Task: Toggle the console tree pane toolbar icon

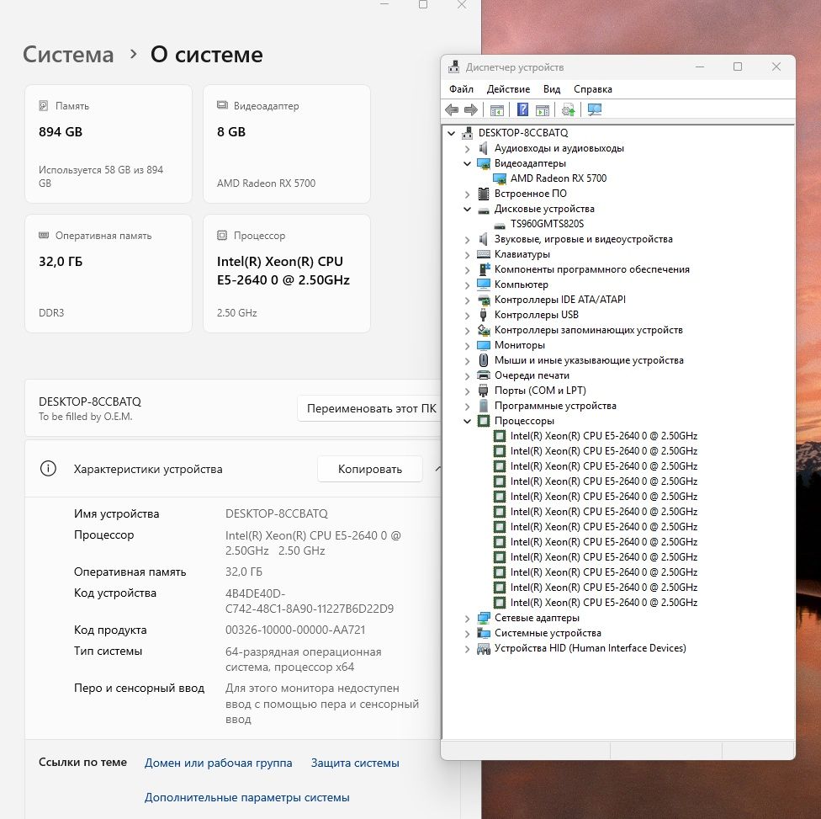Action: click(497, 110)
